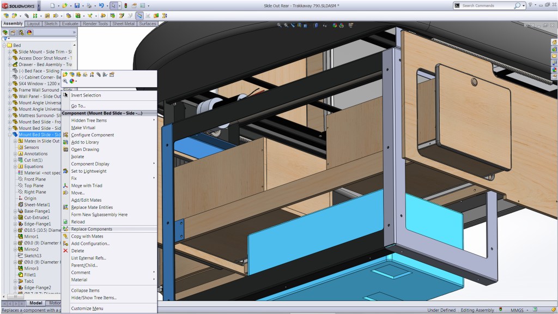Expand the Slide Mount - Side Trim component
The width and height of the screenshot is (558, 314).
[x=10, y=52]
